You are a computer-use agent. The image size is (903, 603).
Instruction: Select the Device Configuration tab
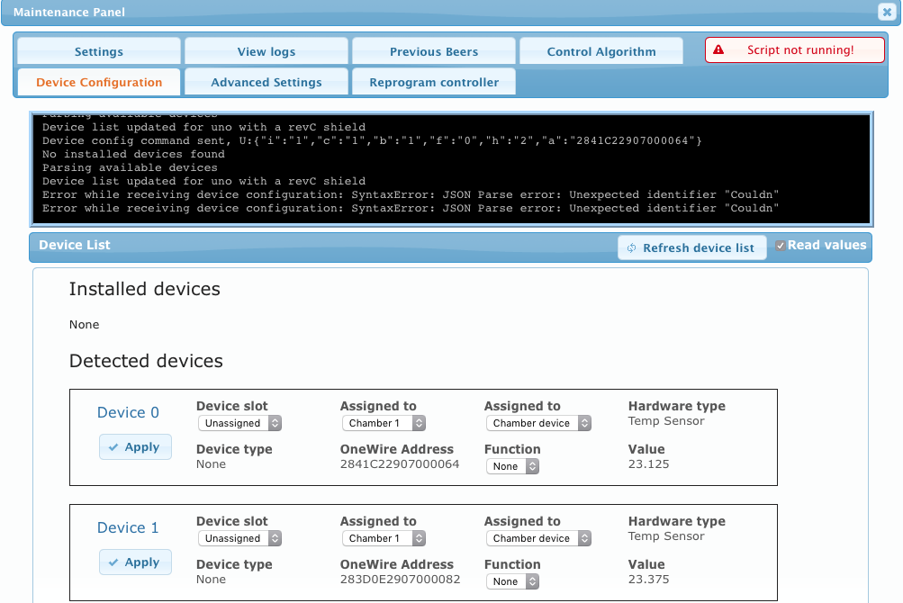point(99,82)
